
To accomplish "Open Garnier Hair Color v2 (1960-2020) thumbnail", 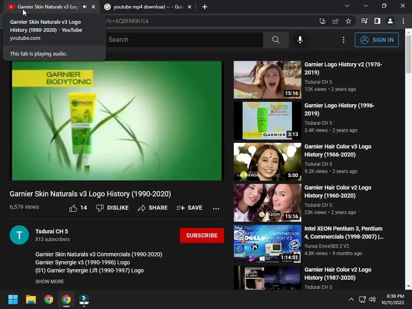I will coord(268,203).
